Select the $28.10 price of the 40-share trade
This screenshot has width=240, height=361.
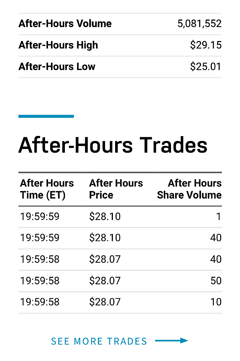[105, 238]
